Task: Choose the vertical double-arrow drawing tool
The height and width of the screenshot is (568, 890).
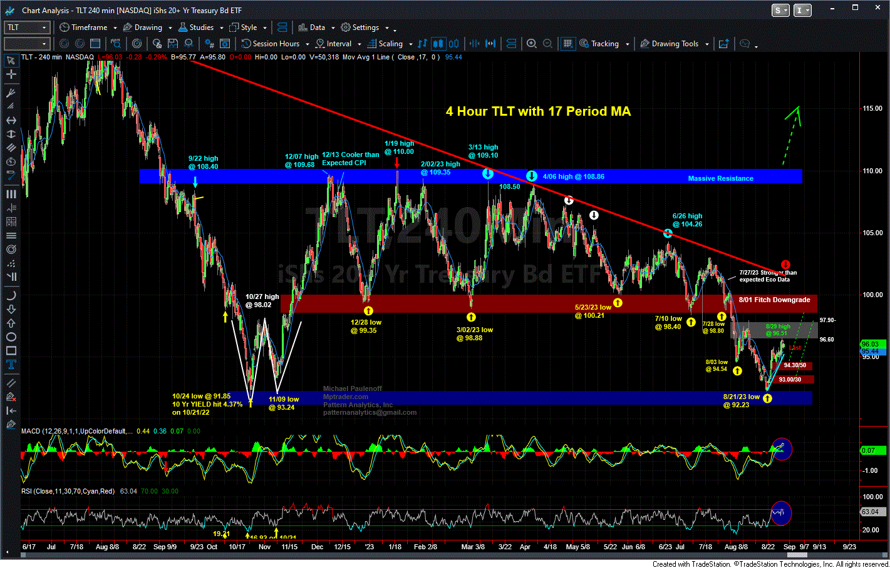Action: click(x=11, y=134)
